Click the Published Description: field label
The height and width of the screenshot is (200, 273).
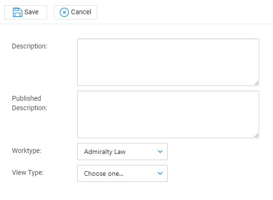[30, 103]
